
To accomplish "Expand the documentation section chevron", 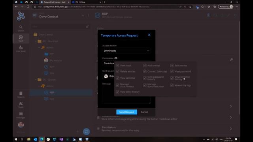I will (231, 118).
